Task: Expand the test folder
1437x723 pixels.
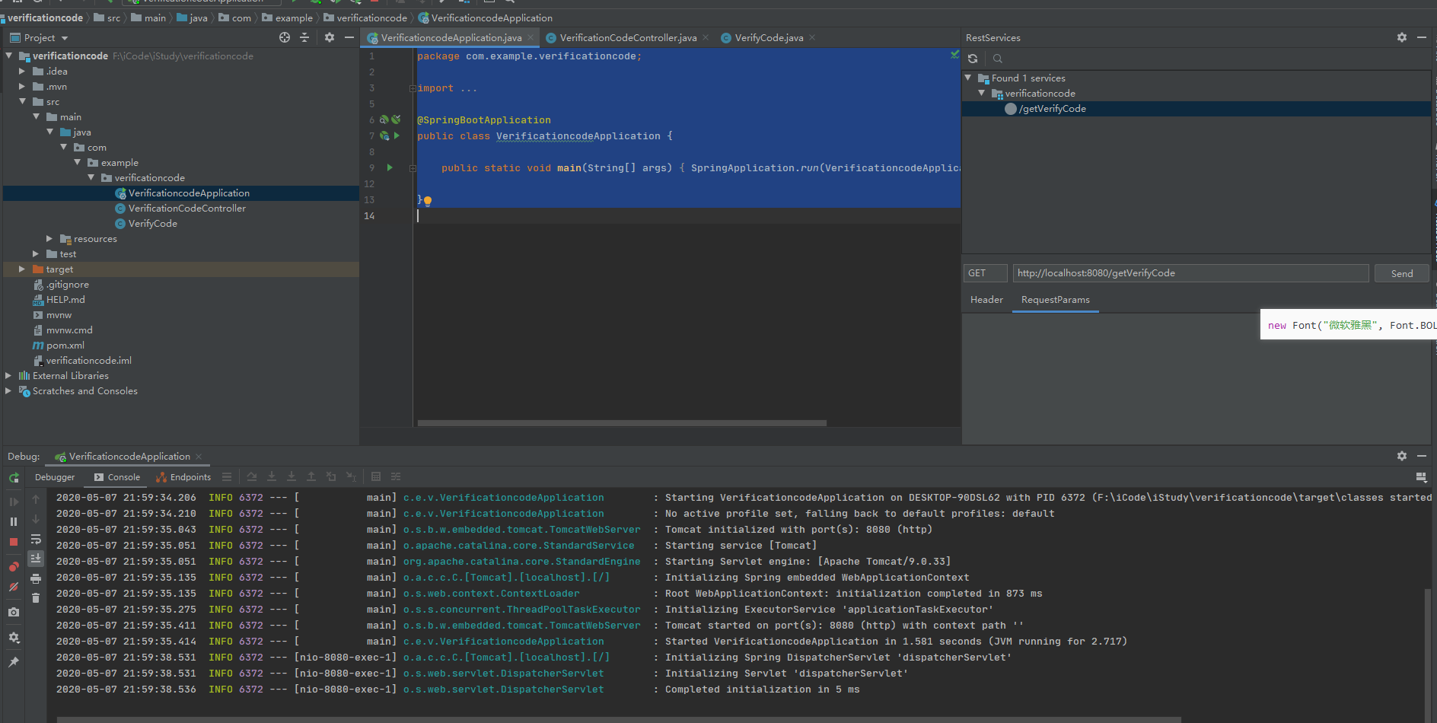Action: (36, 254)
